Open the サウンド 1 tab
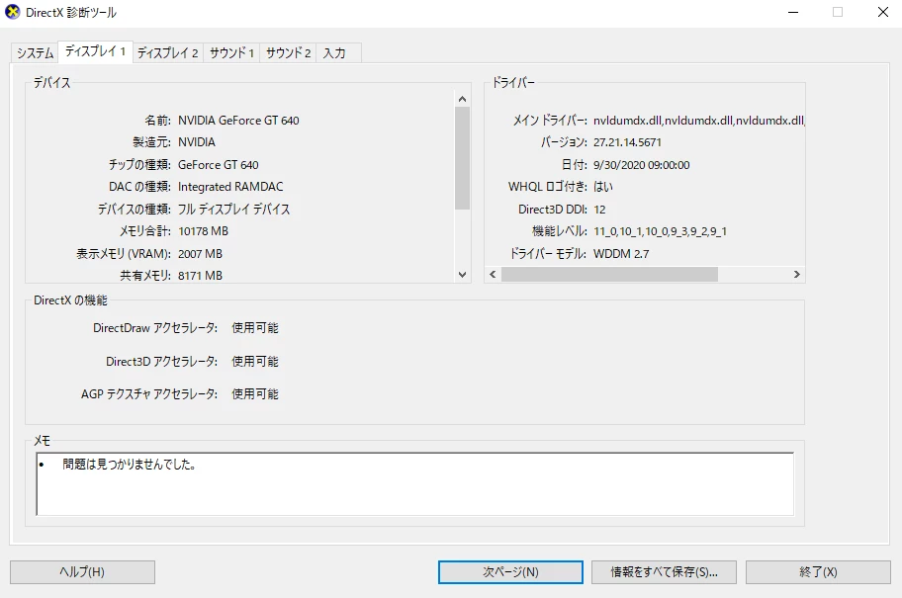Screen dimensions: 902x598 point(231,53)
